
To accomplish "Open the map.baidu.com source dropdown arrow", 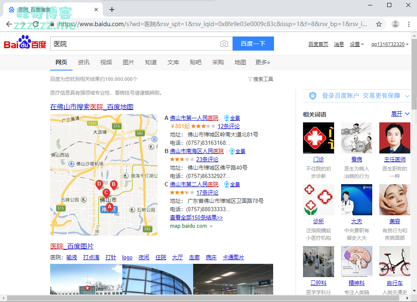I will (211, 226).
